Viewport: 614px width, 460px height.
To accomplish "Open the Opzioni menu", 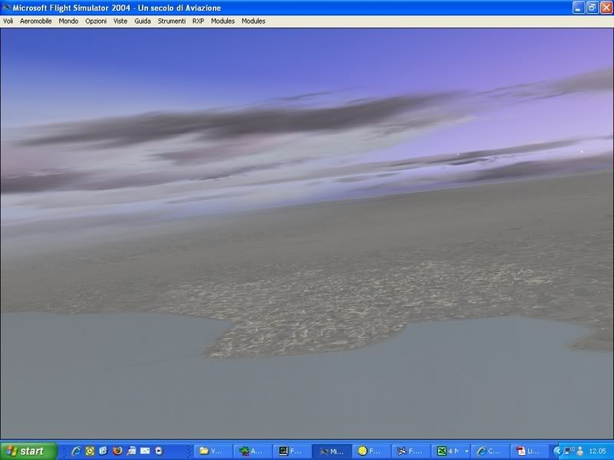I will point(96,21).
